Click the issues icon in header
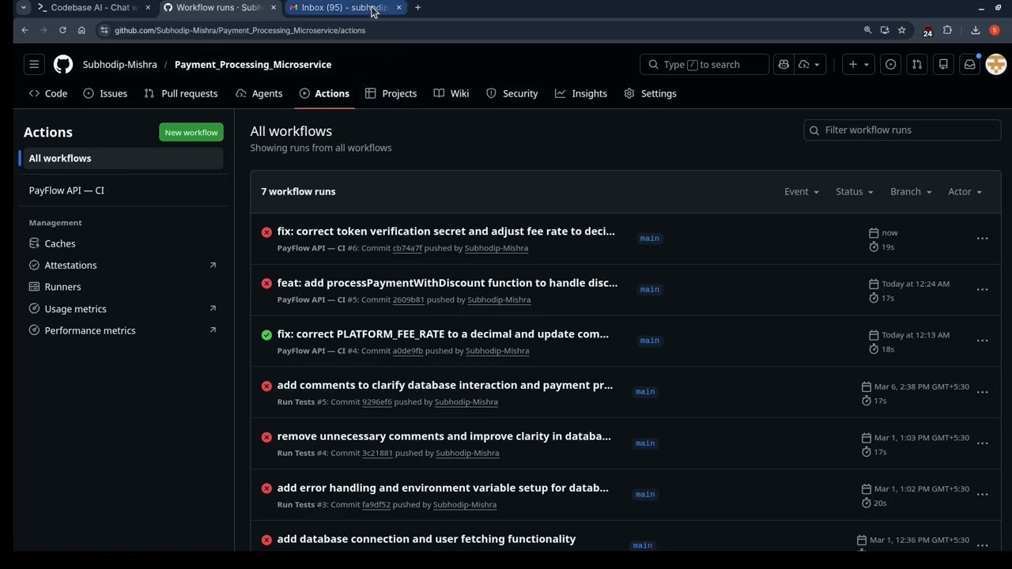The width and height of the screenshot is (1012, 569). [x=891, y=65]
